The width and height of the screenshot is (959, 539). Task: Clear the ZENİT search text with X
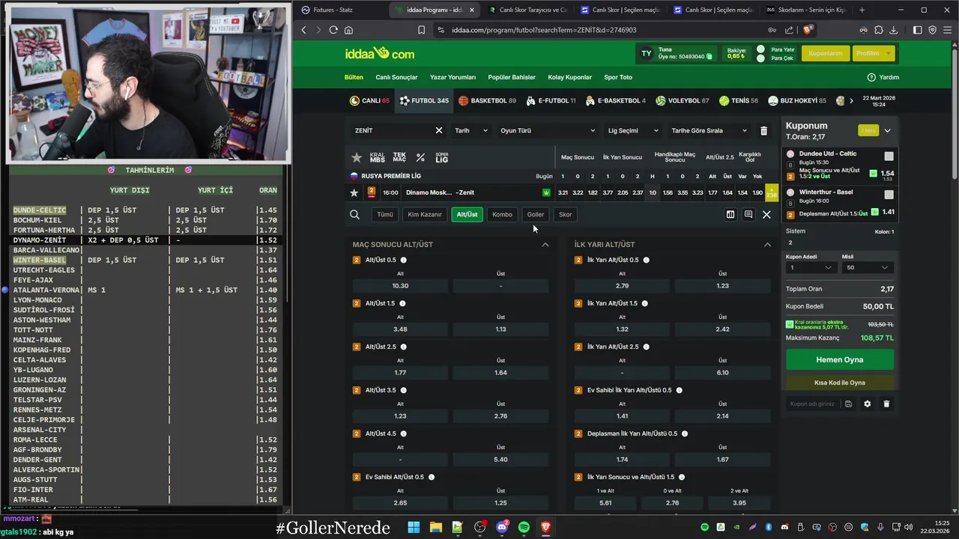[439, 130]
